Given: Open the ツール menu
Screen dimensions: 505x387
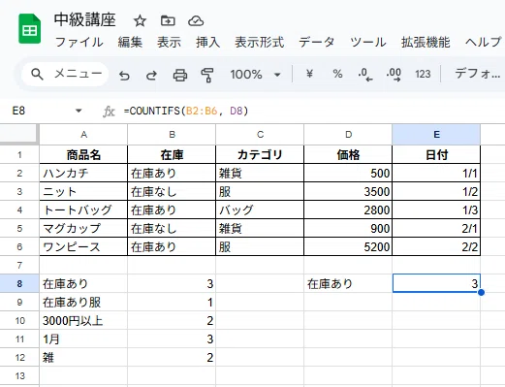Looking at the screenshot, I should (367, 43).
